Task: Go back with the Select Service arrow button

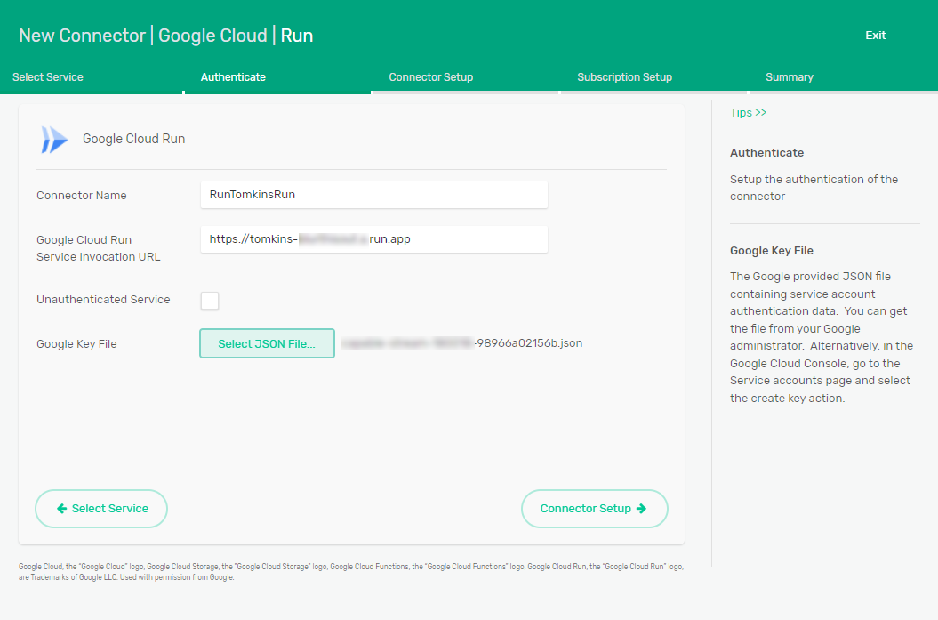Action: point(101,509)
